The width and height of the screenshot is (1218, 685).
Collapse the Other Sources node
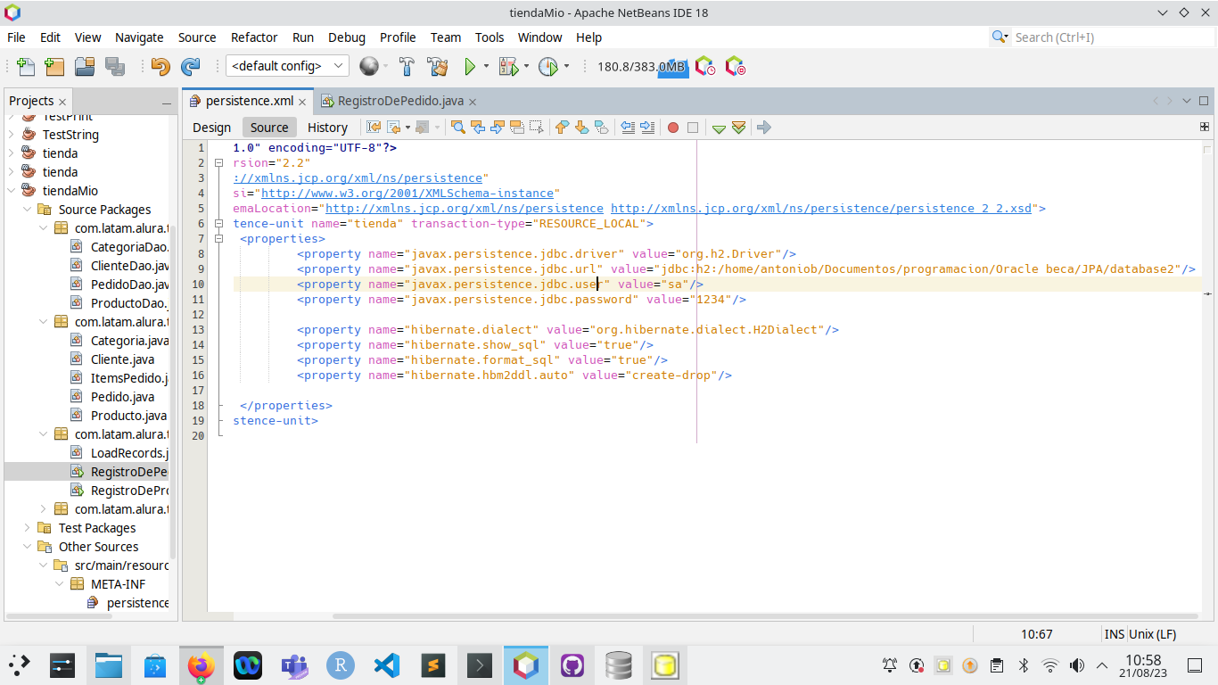point(28,546)
